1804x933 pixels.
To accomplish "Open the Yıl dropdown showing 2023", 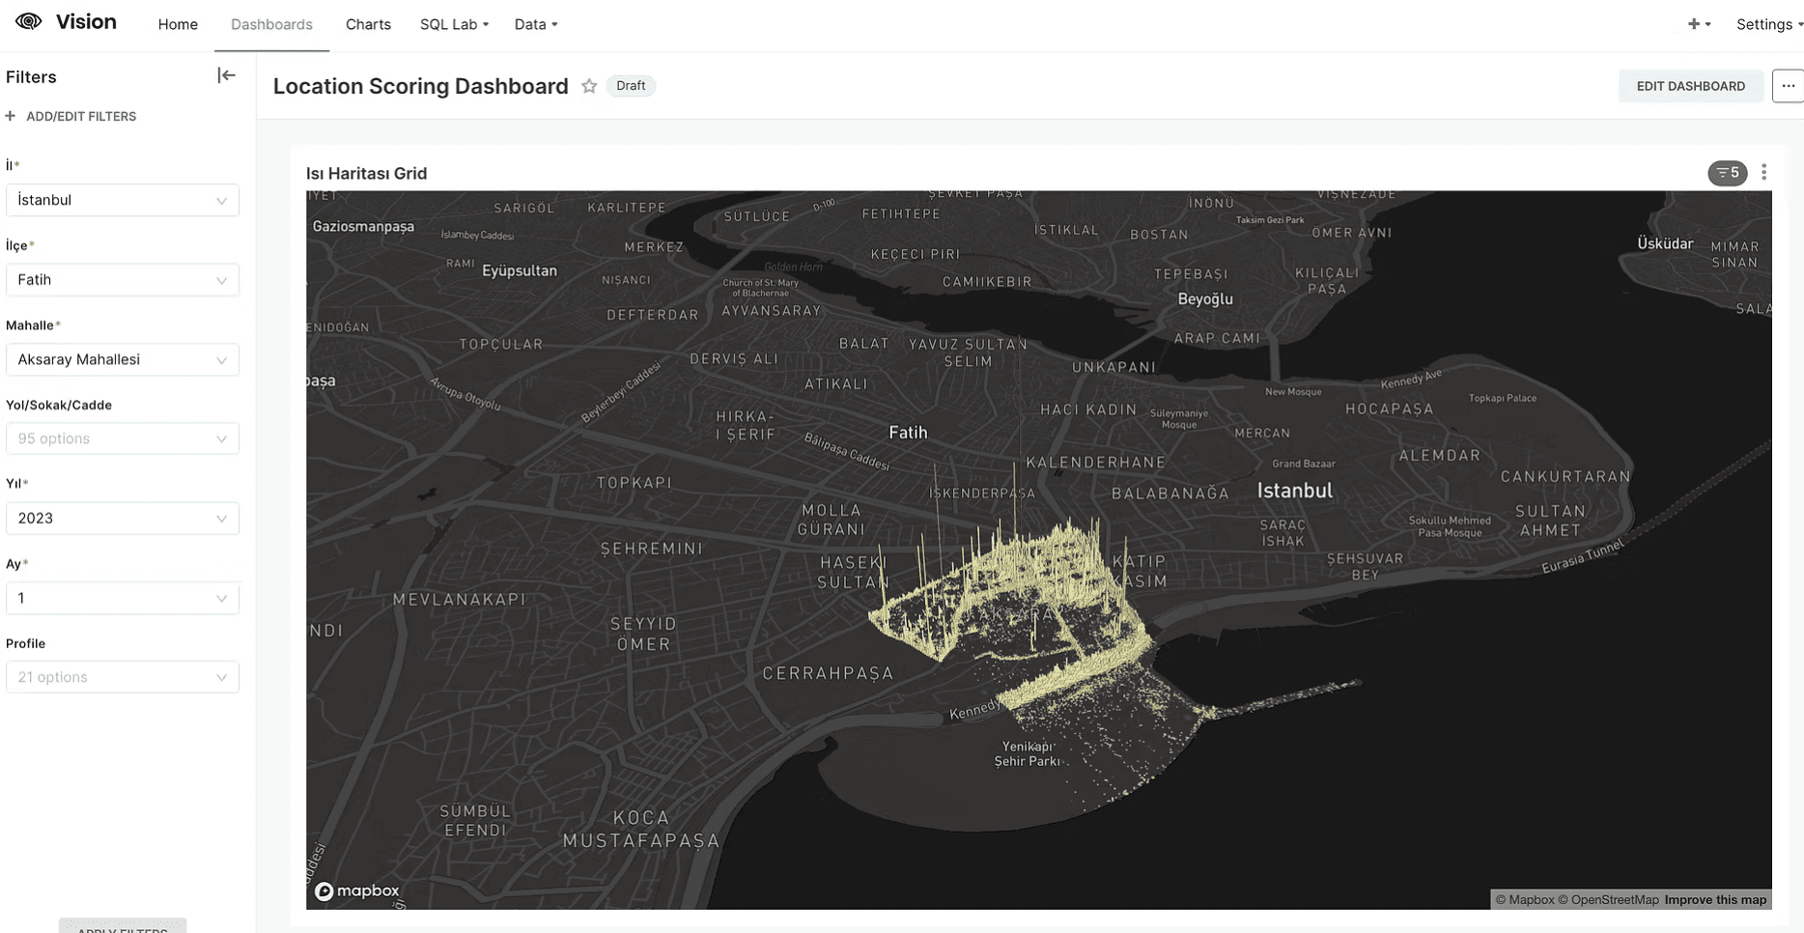I will coord(123,519).
